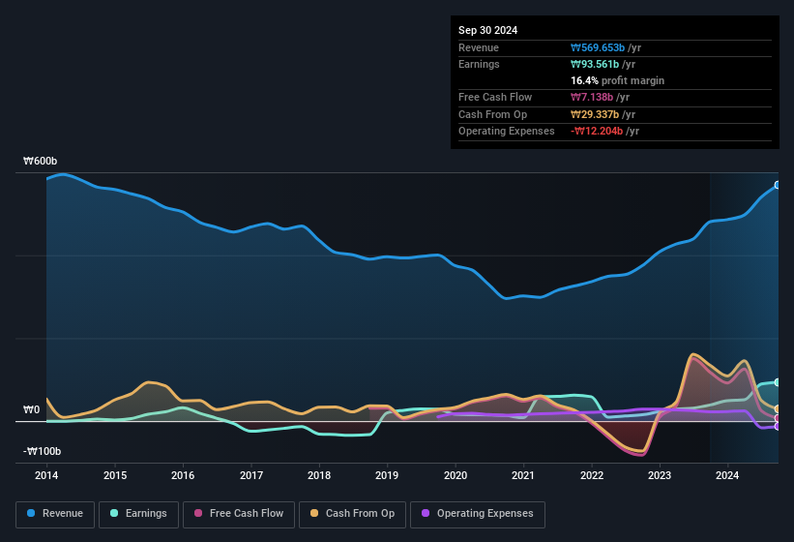Toggle the Free Cash Flow legend button

(239, 514)
